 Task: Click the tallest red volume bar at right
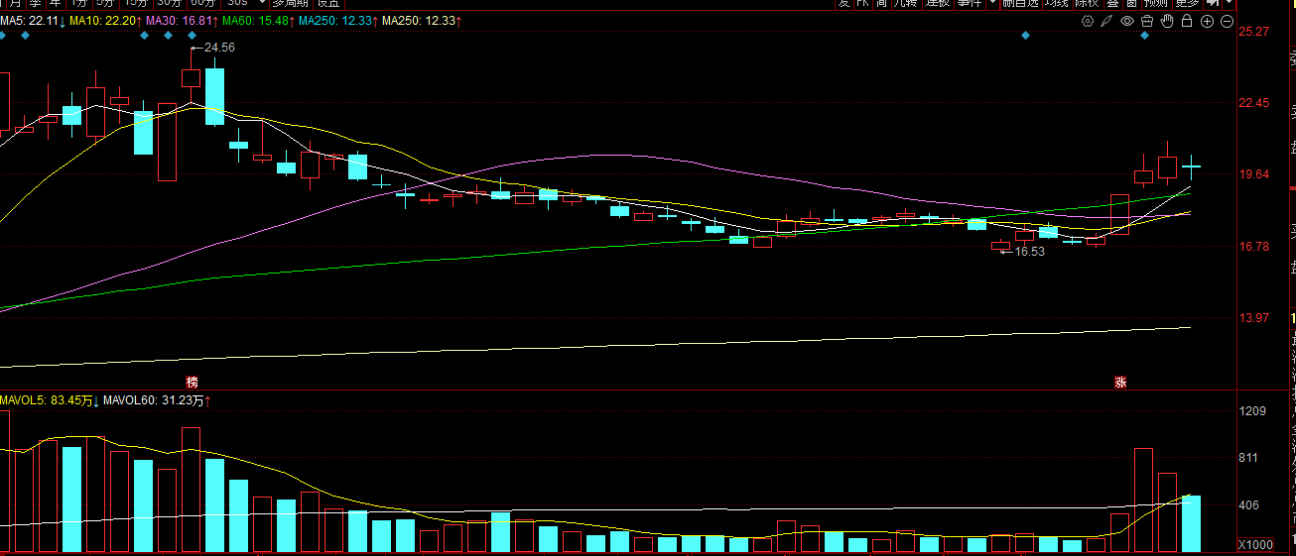click(x=1143, y=500)
